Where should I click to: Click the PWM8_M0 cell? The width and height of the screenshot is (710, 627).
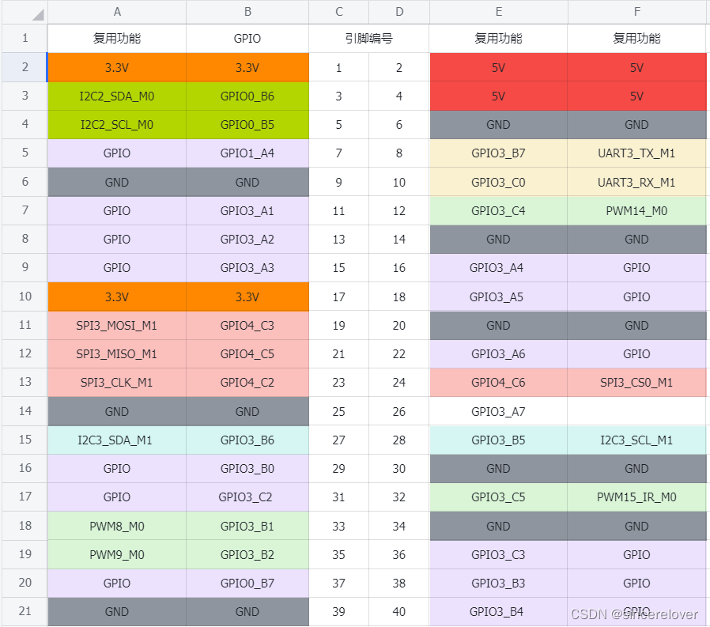tap(117, 526)
